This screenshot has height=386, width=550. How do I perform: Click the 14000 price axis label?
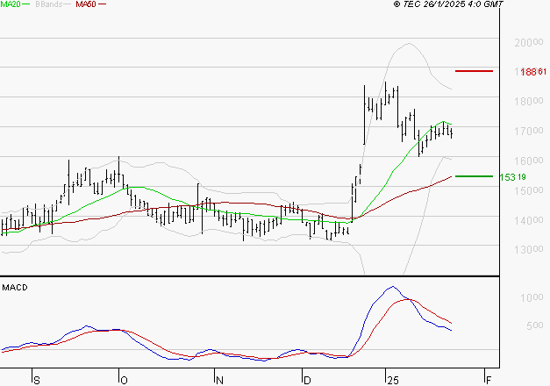pos(529,221)
